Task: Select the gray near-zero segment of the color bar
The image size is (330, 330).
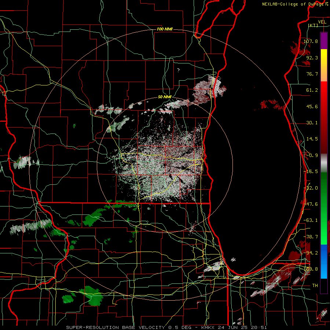Action: tap(324, 163)
